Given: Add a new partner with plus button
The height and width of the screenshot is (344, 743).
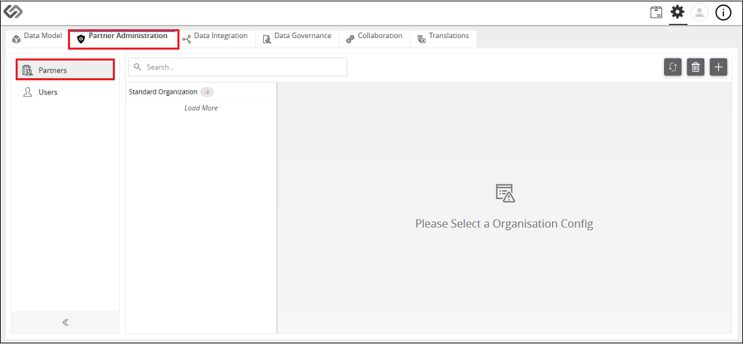Looking at the screenshot, I should tap(719, 67).
